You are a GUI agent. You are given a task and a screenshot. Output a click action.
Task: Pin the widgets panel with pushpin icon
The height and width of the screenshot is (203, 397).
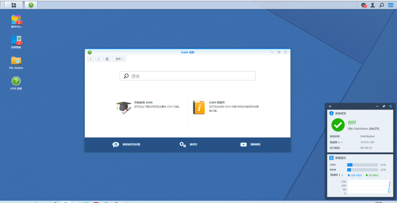pos(383,106)
